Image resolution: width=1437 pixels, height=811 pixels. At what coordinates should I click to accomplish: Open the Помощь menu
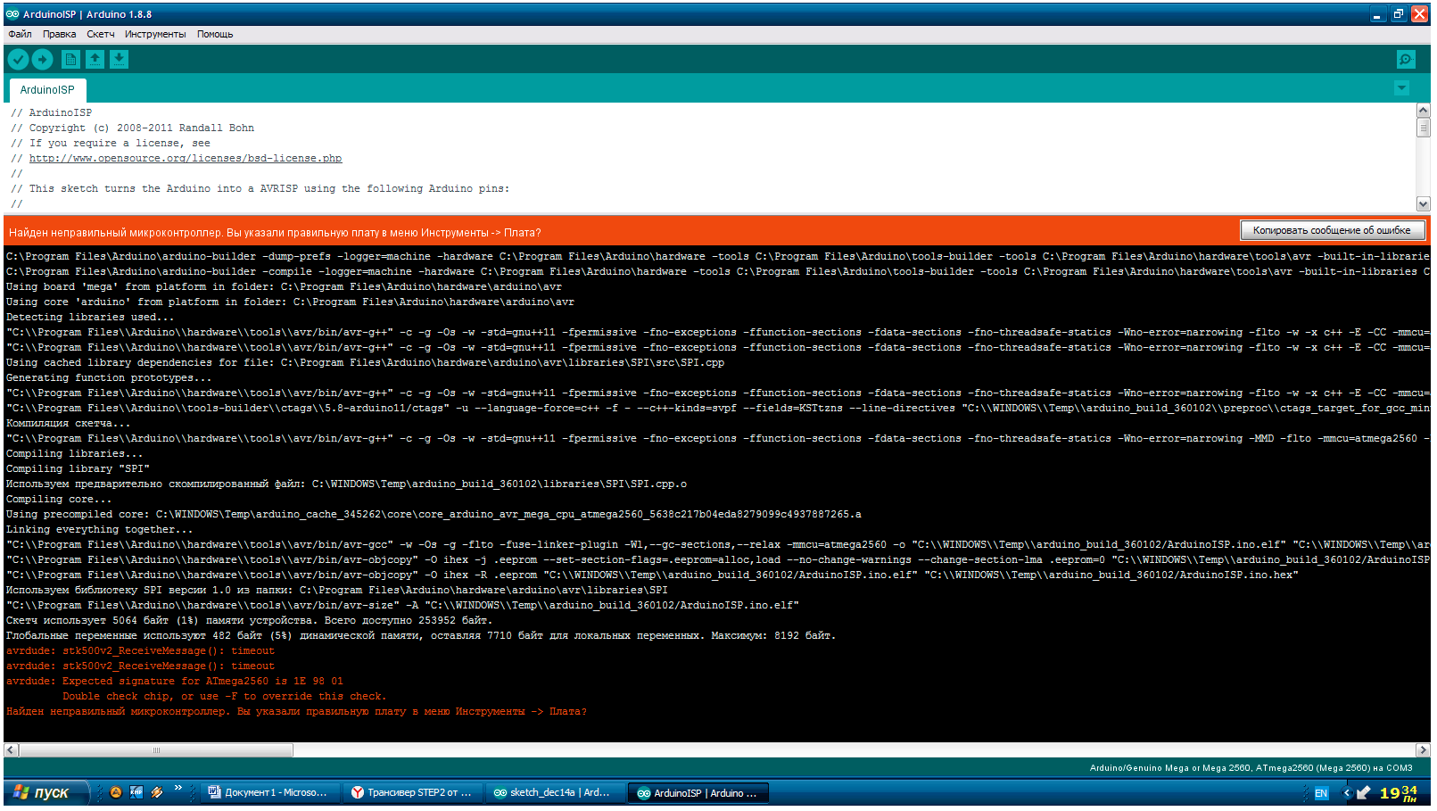tap(215, 34)
